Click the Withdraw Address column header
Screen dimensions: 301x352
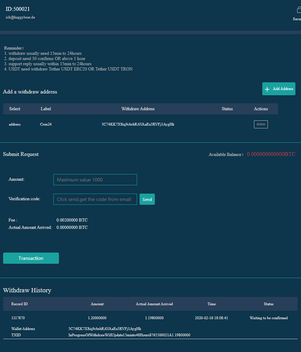tap(138, 109)
